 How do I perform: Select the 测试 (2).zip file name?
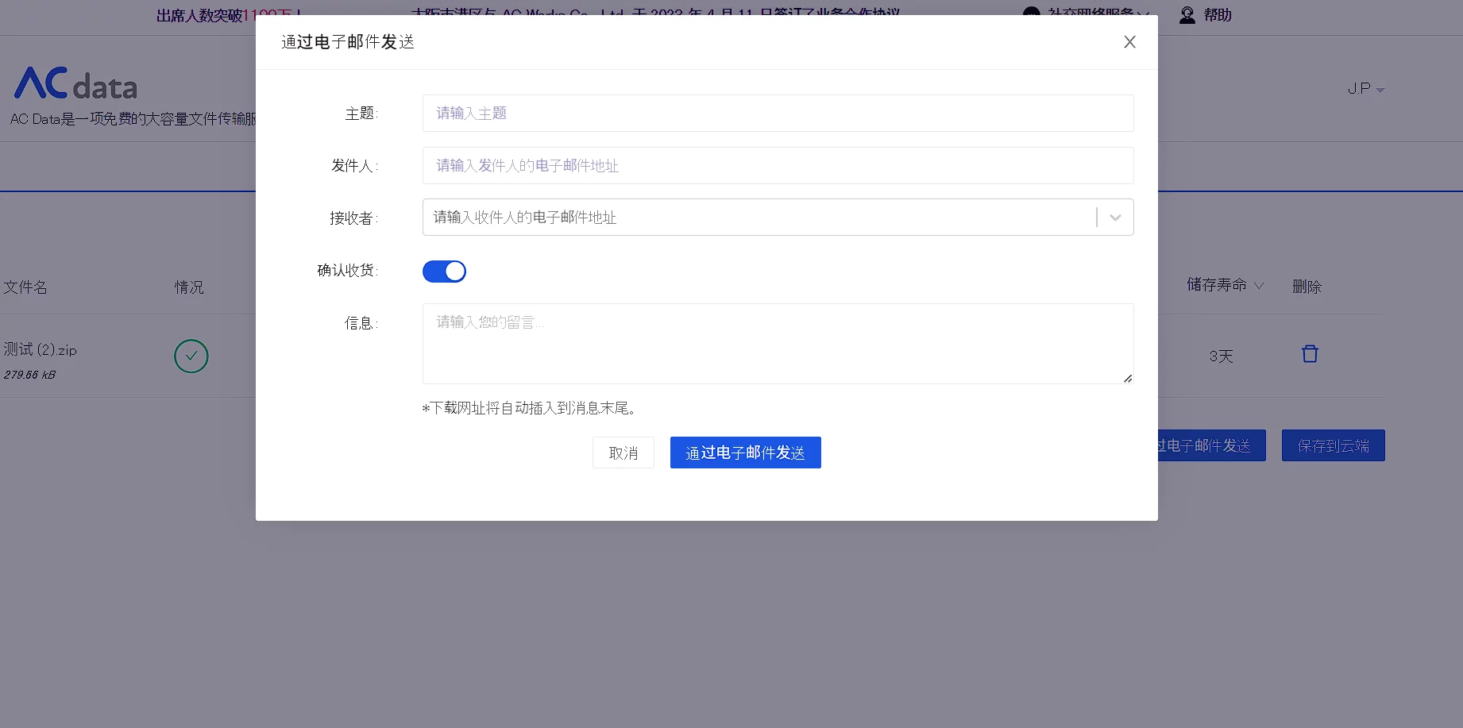tap(41, 350)
